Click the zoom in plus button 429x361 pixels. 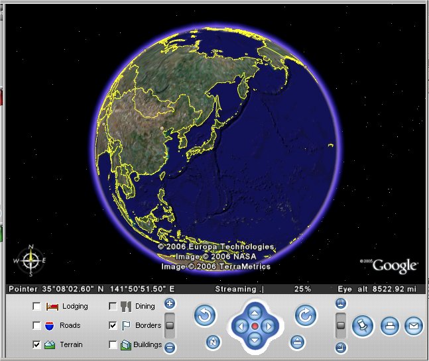(170, 304)
